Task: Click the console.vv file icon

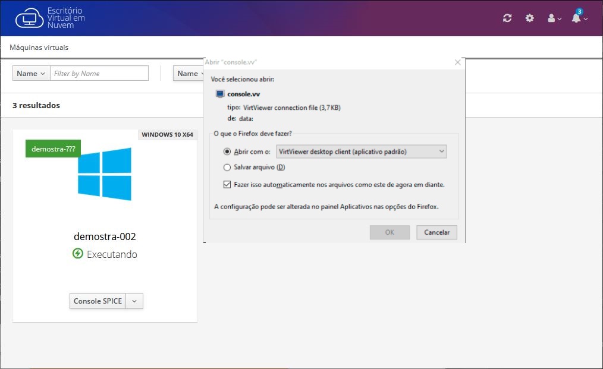Action: 220,94
